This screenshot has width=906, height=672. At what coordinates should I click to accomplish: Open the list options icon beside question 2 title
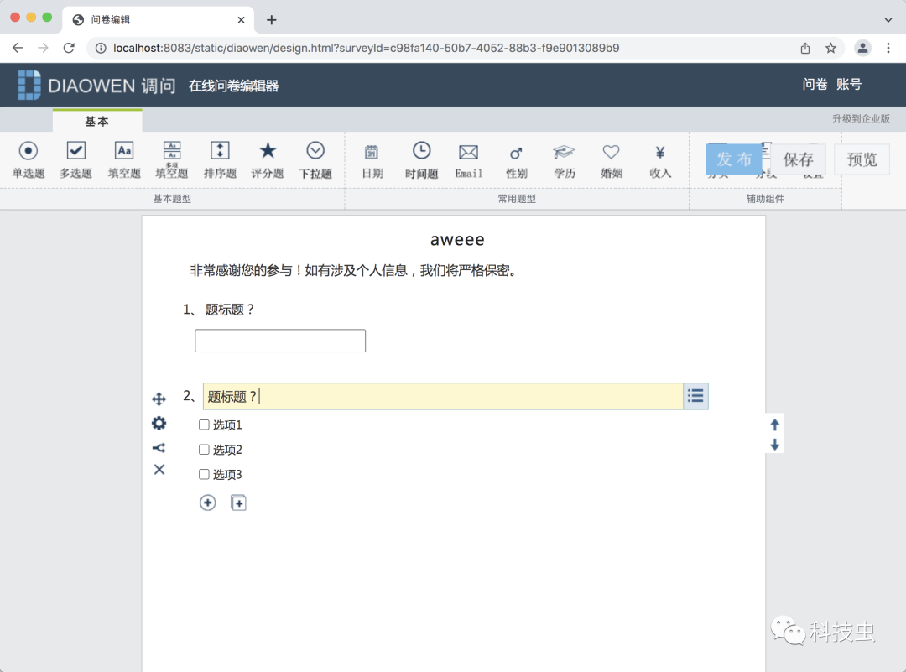tap(695, 396)
